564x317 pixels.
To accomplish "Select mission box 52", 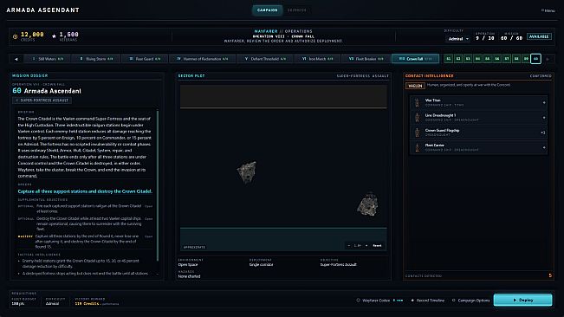I will tap(458, 59).
